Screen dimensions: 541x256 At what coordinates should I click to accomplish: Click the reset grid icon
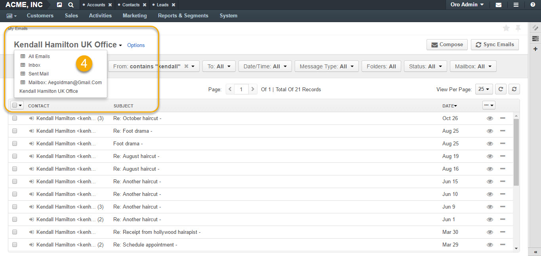[514, 89]
